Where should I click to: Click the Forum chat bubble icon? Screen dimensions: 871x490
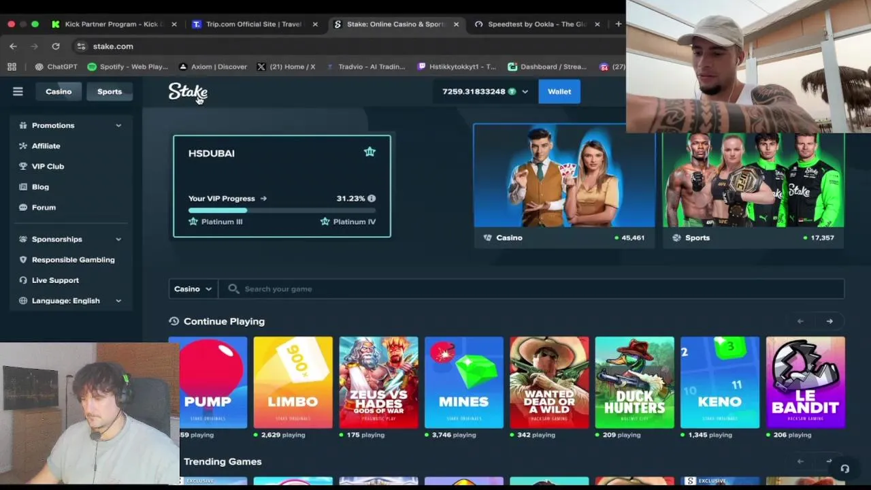[23, 207]
